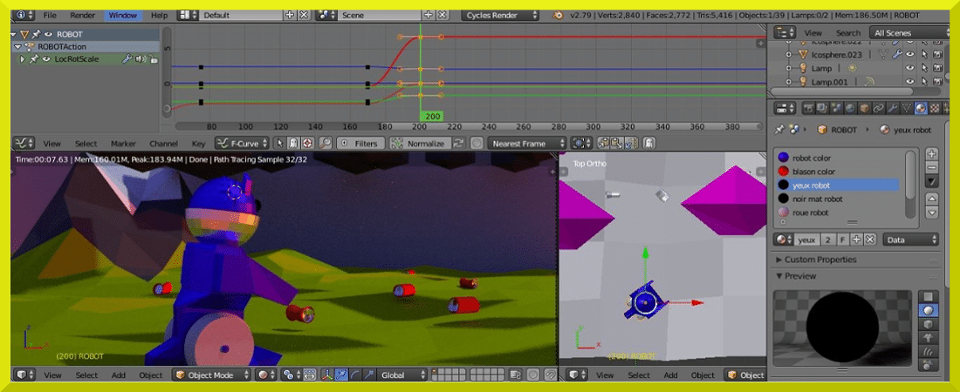Toggle selectability arrow for Lamp

pyautogui.click(x=924, y=69)
